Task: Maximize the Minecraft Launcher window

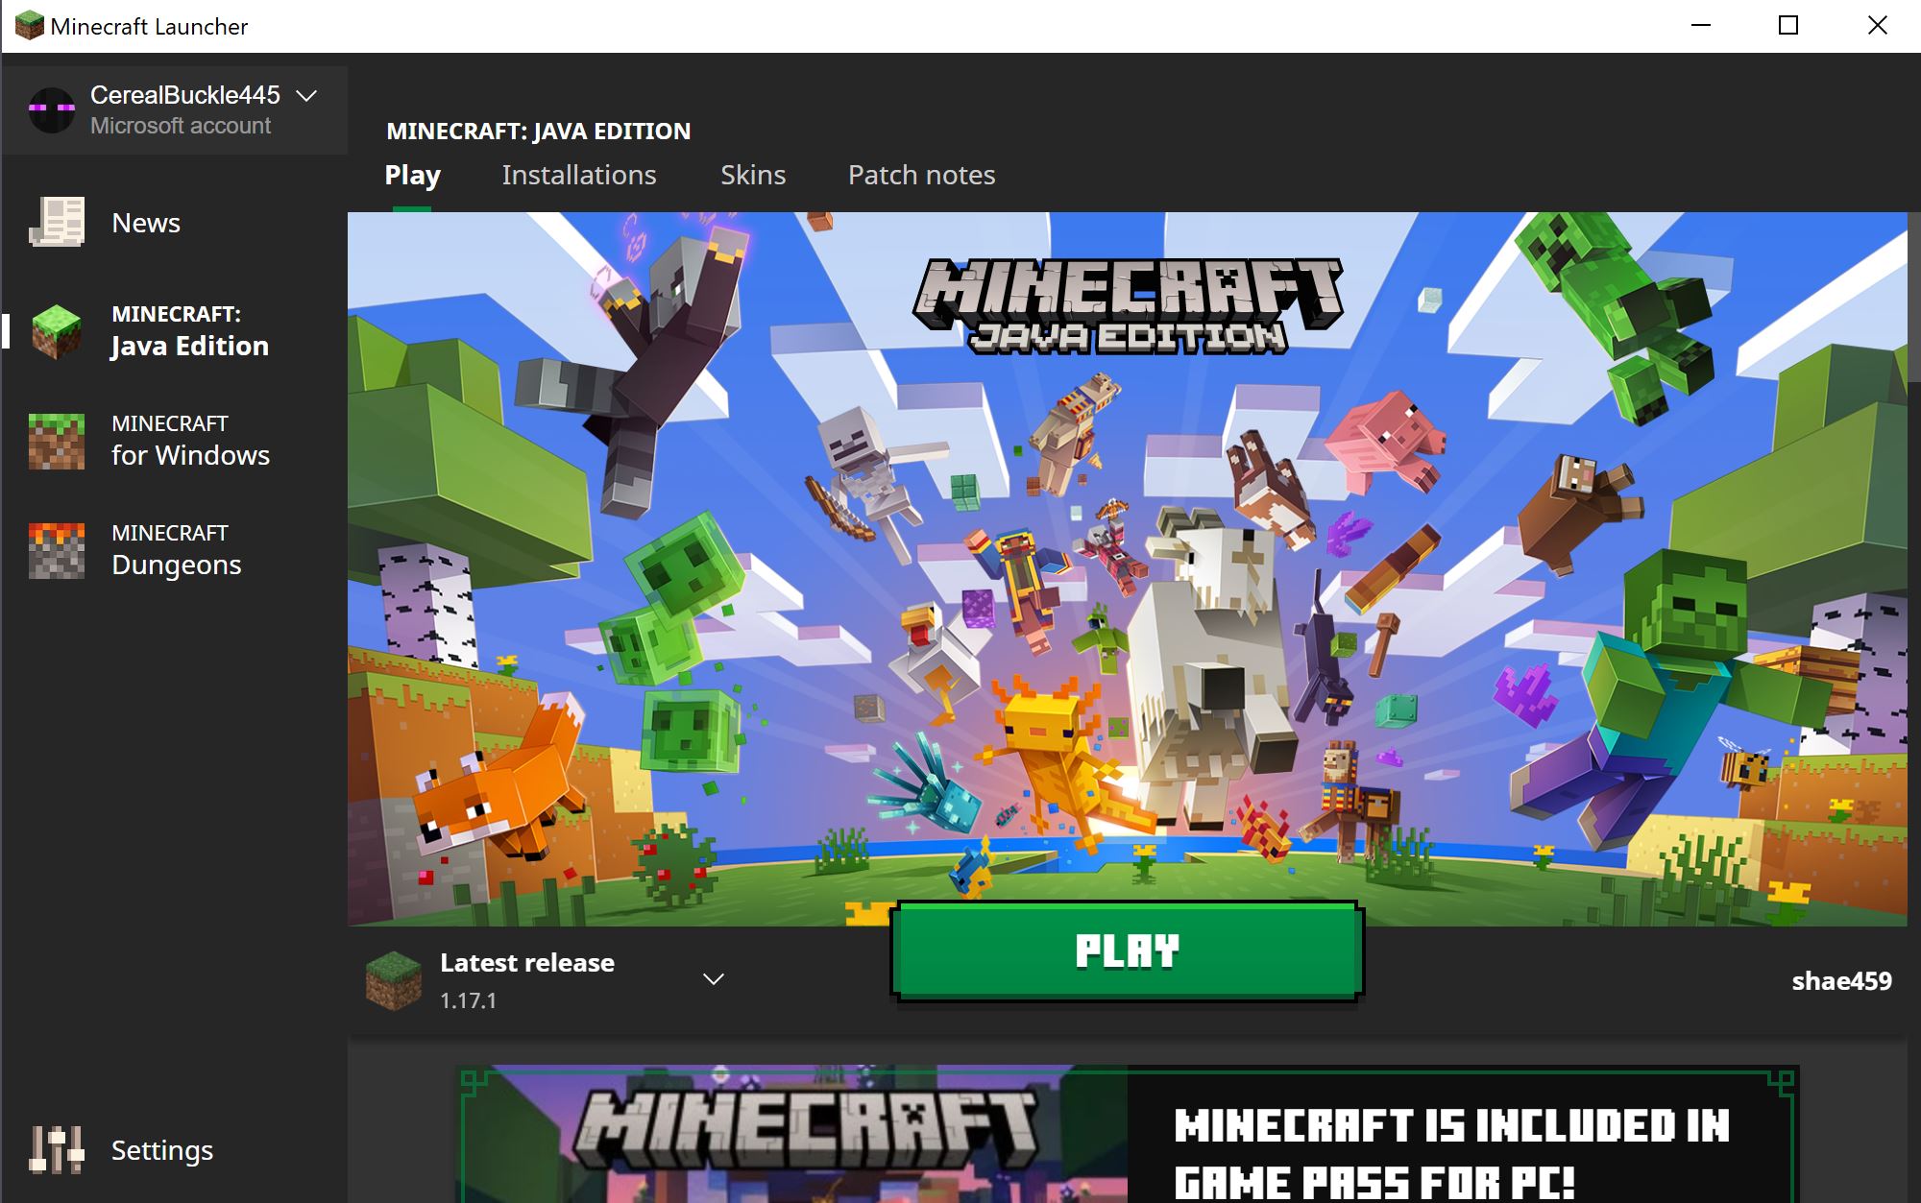Action: 1788,26
